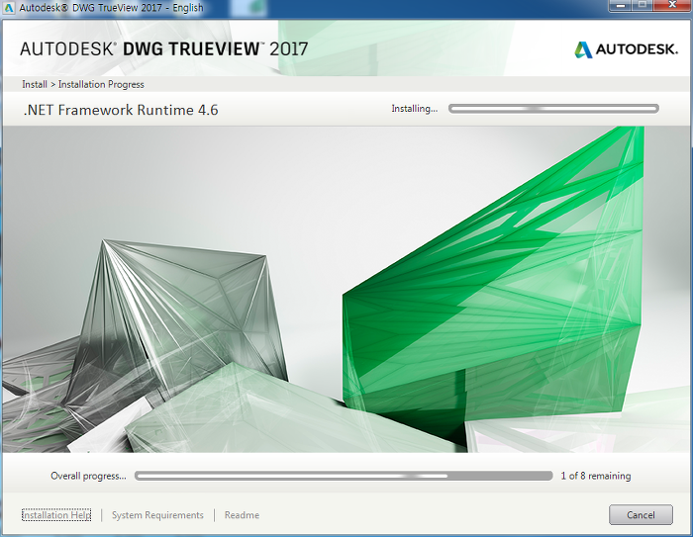
Task: Click the 'Overall progress...' label
Action: (x=88, y=476)
